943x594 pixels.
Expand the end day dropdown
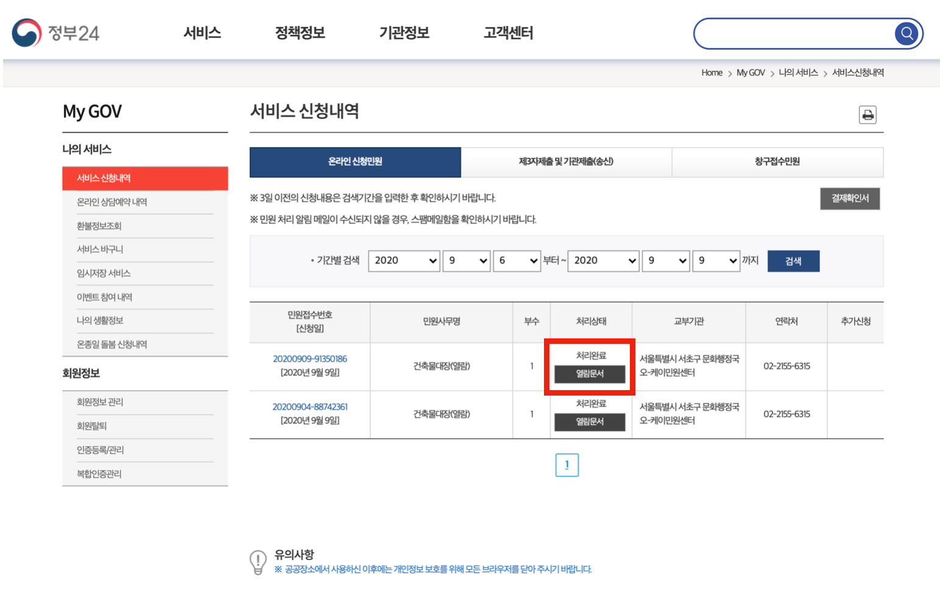point(716,261)
